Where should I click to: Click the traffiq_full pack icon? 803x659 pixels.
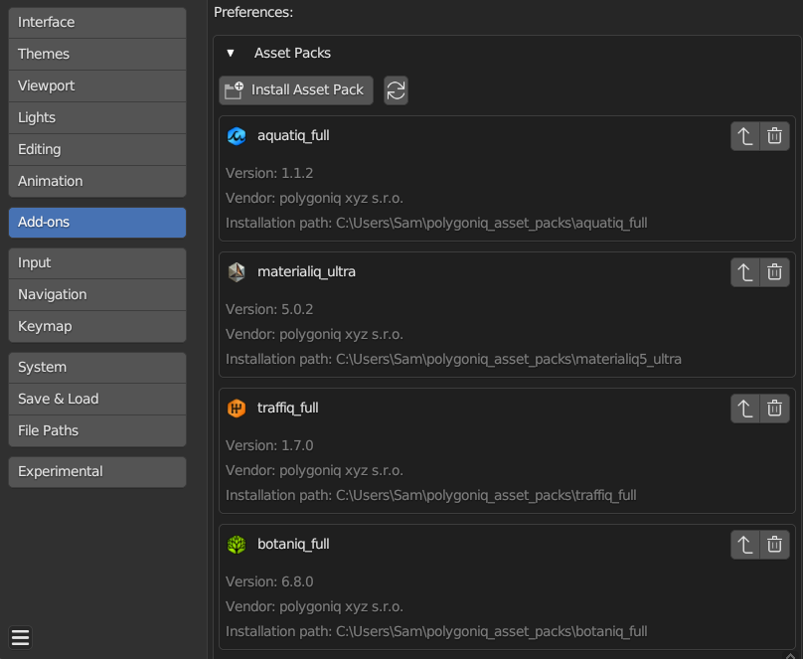tap(237, 408)
